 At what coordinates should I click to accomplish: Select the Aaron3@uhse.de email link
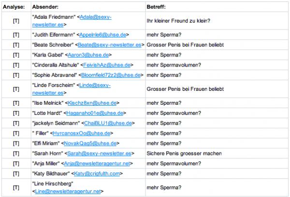[x=88, y=55]
